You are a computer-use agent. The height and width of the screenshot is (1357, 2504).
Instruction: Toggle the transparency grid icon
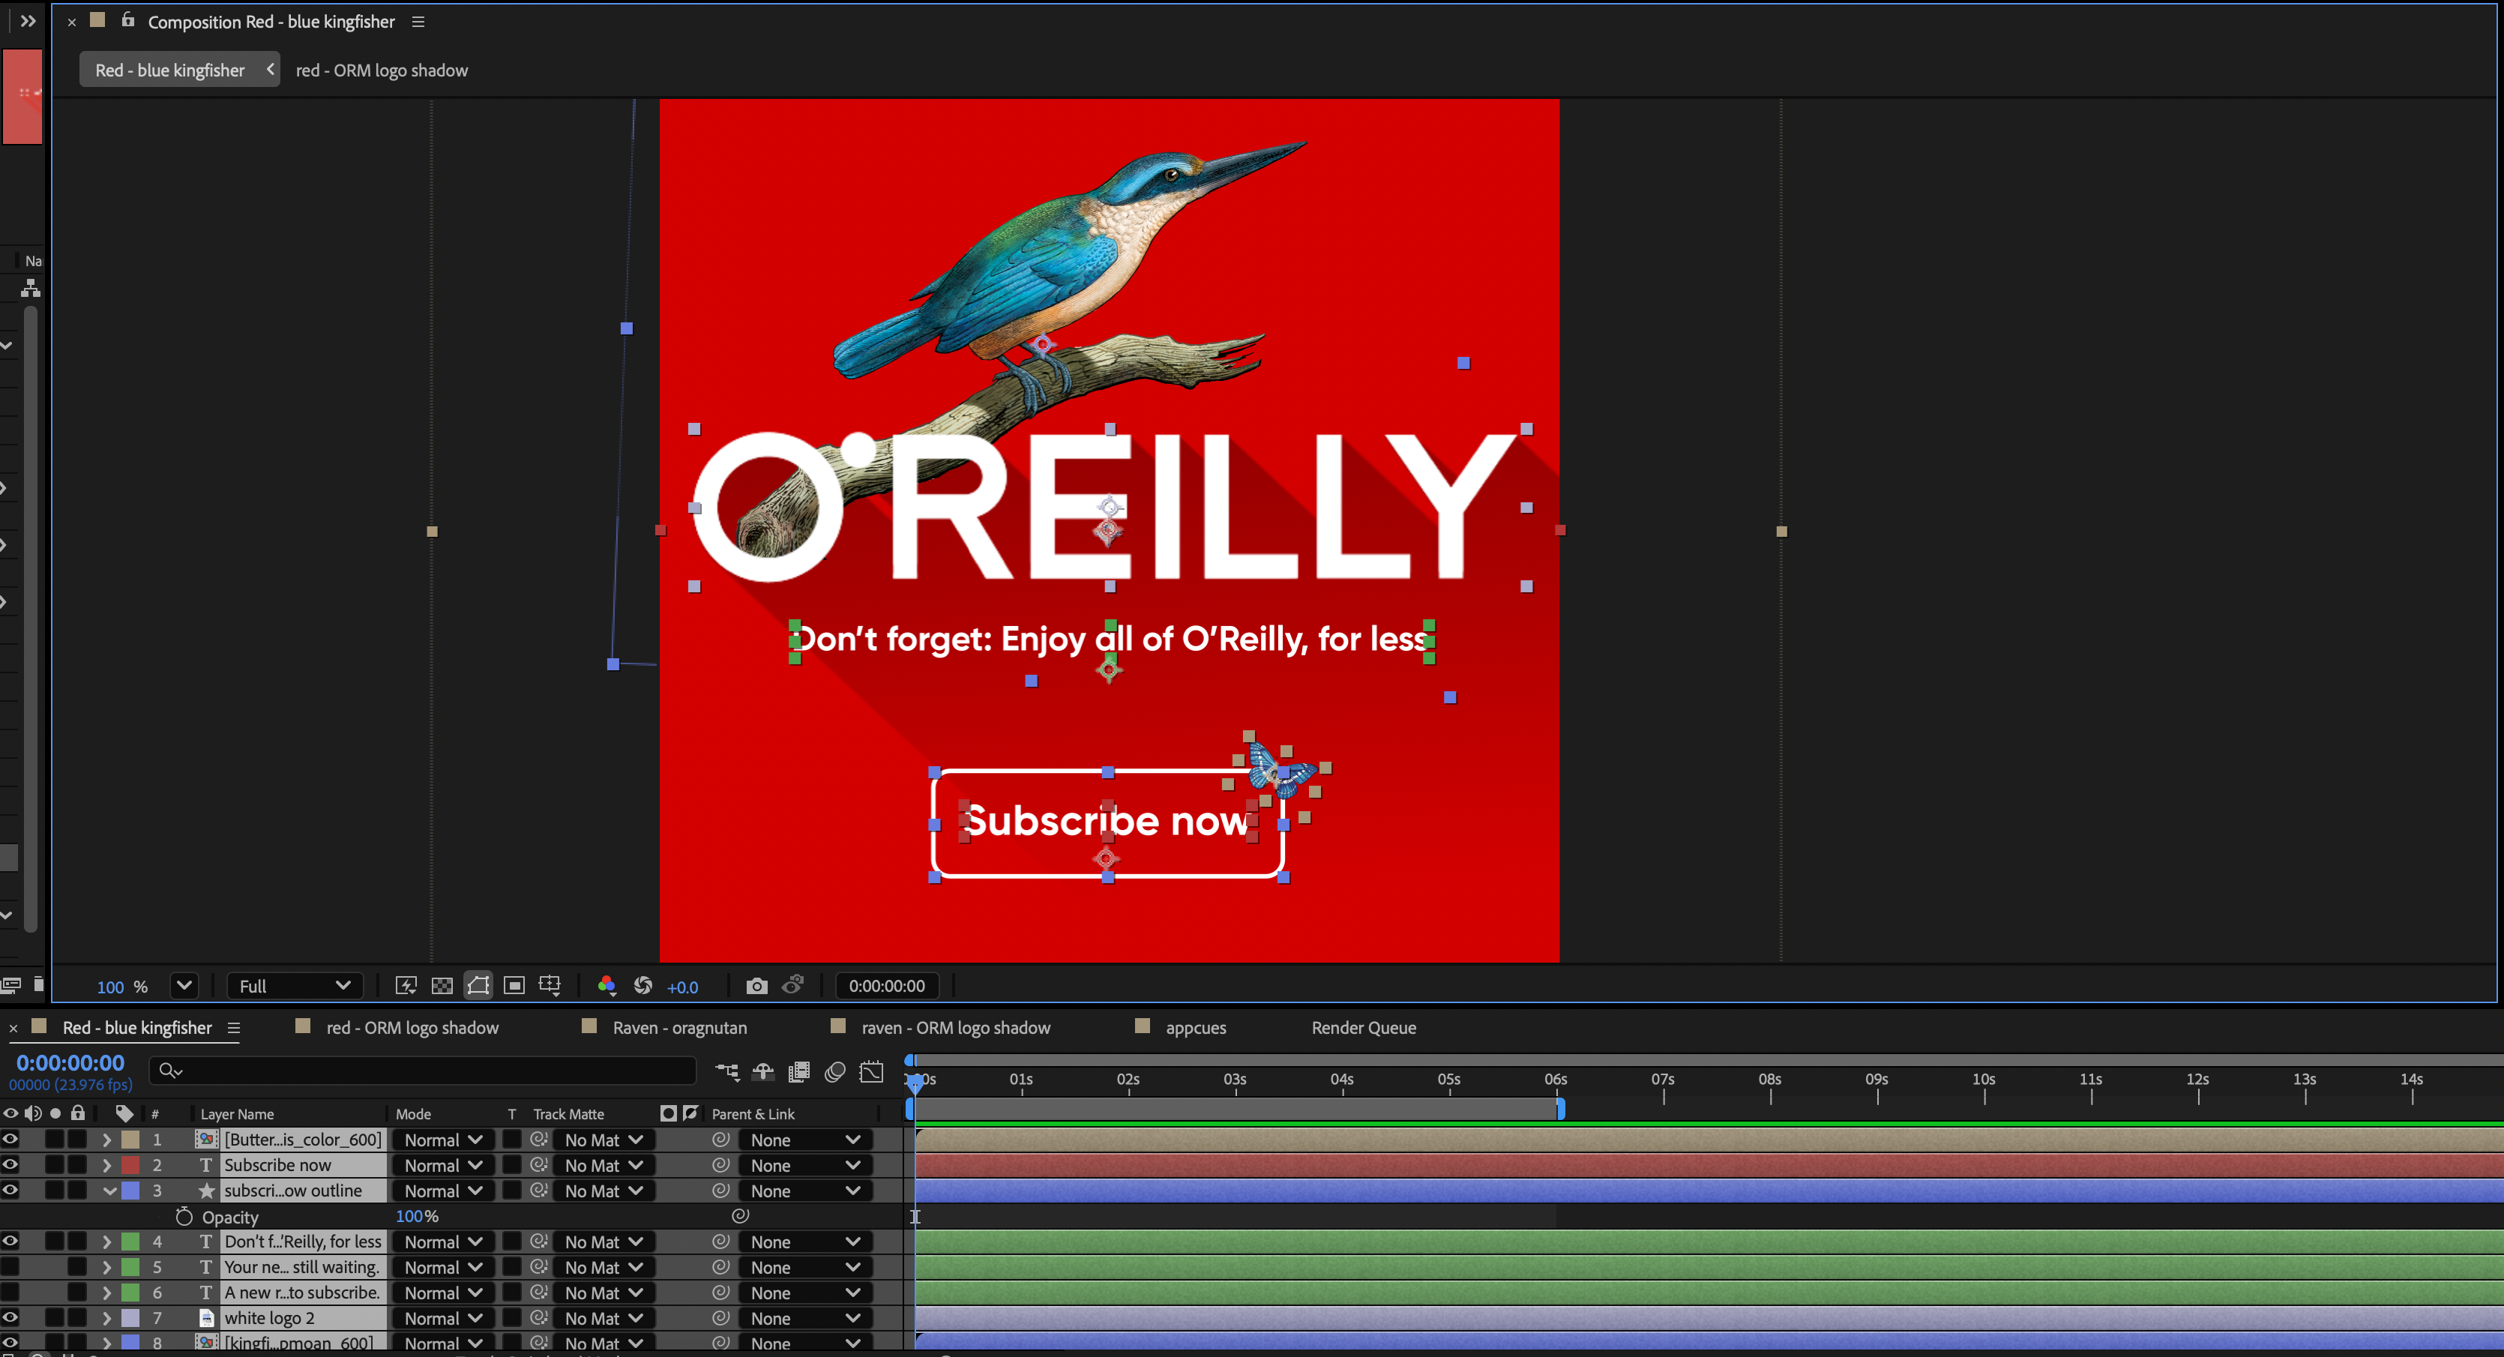(442, 986)
